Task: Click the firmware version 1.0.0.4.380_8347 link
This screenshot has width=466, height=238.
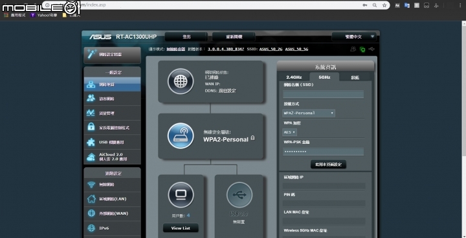Action: [x=226, y=49]
